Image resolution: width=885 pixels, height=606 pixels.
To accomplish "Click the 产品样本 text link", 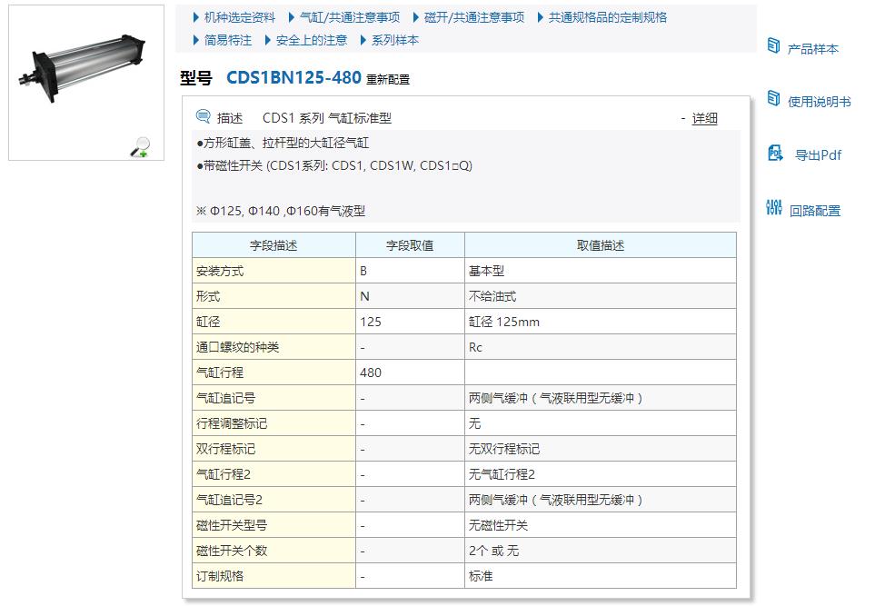I will (x=812, y=49).
